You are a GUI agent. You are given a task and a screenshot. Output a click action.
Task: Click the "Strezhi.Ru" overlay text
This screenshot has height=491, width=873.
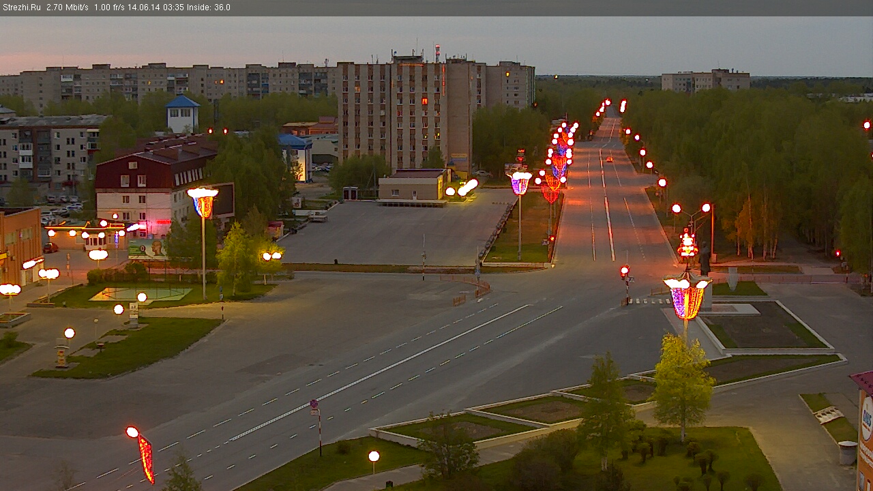tap(22, 8)
